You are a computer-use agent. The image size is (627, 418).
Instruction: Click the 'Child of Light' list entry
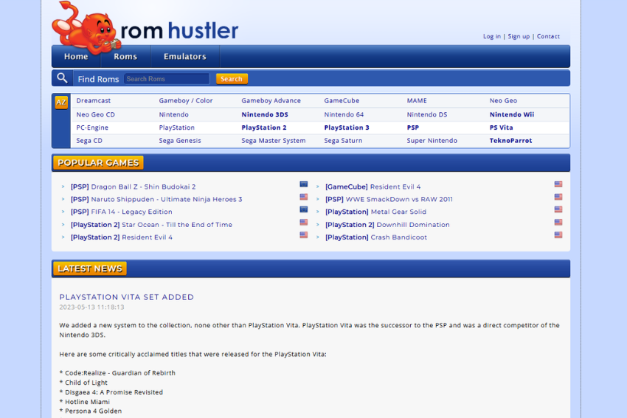[83, 383]
